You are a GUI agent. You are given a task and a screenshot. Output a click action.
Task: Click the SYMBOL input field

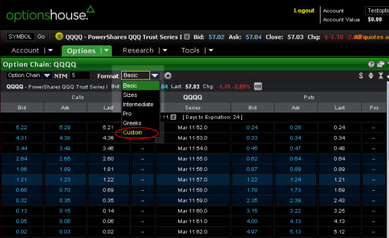tap(20, 37)
